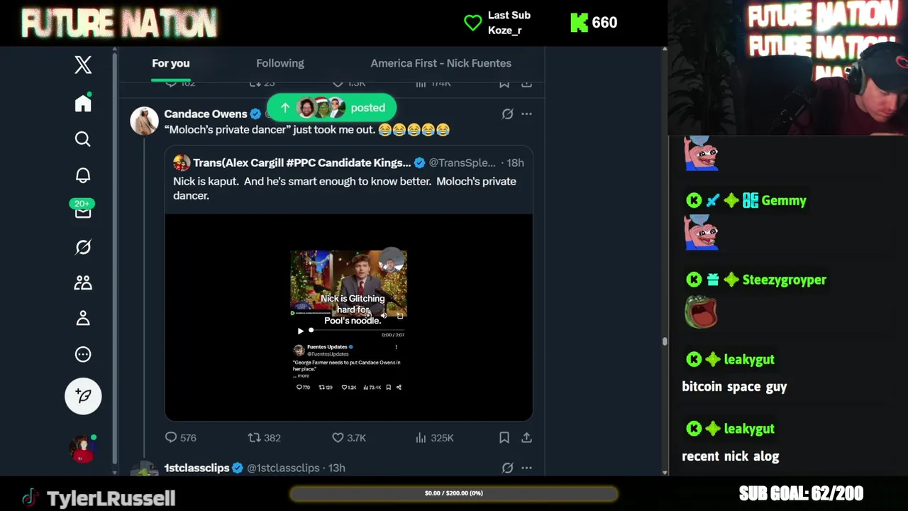Open account avatar menu at sidebar bottom
The image size is (908, 511).
(82, 449)
